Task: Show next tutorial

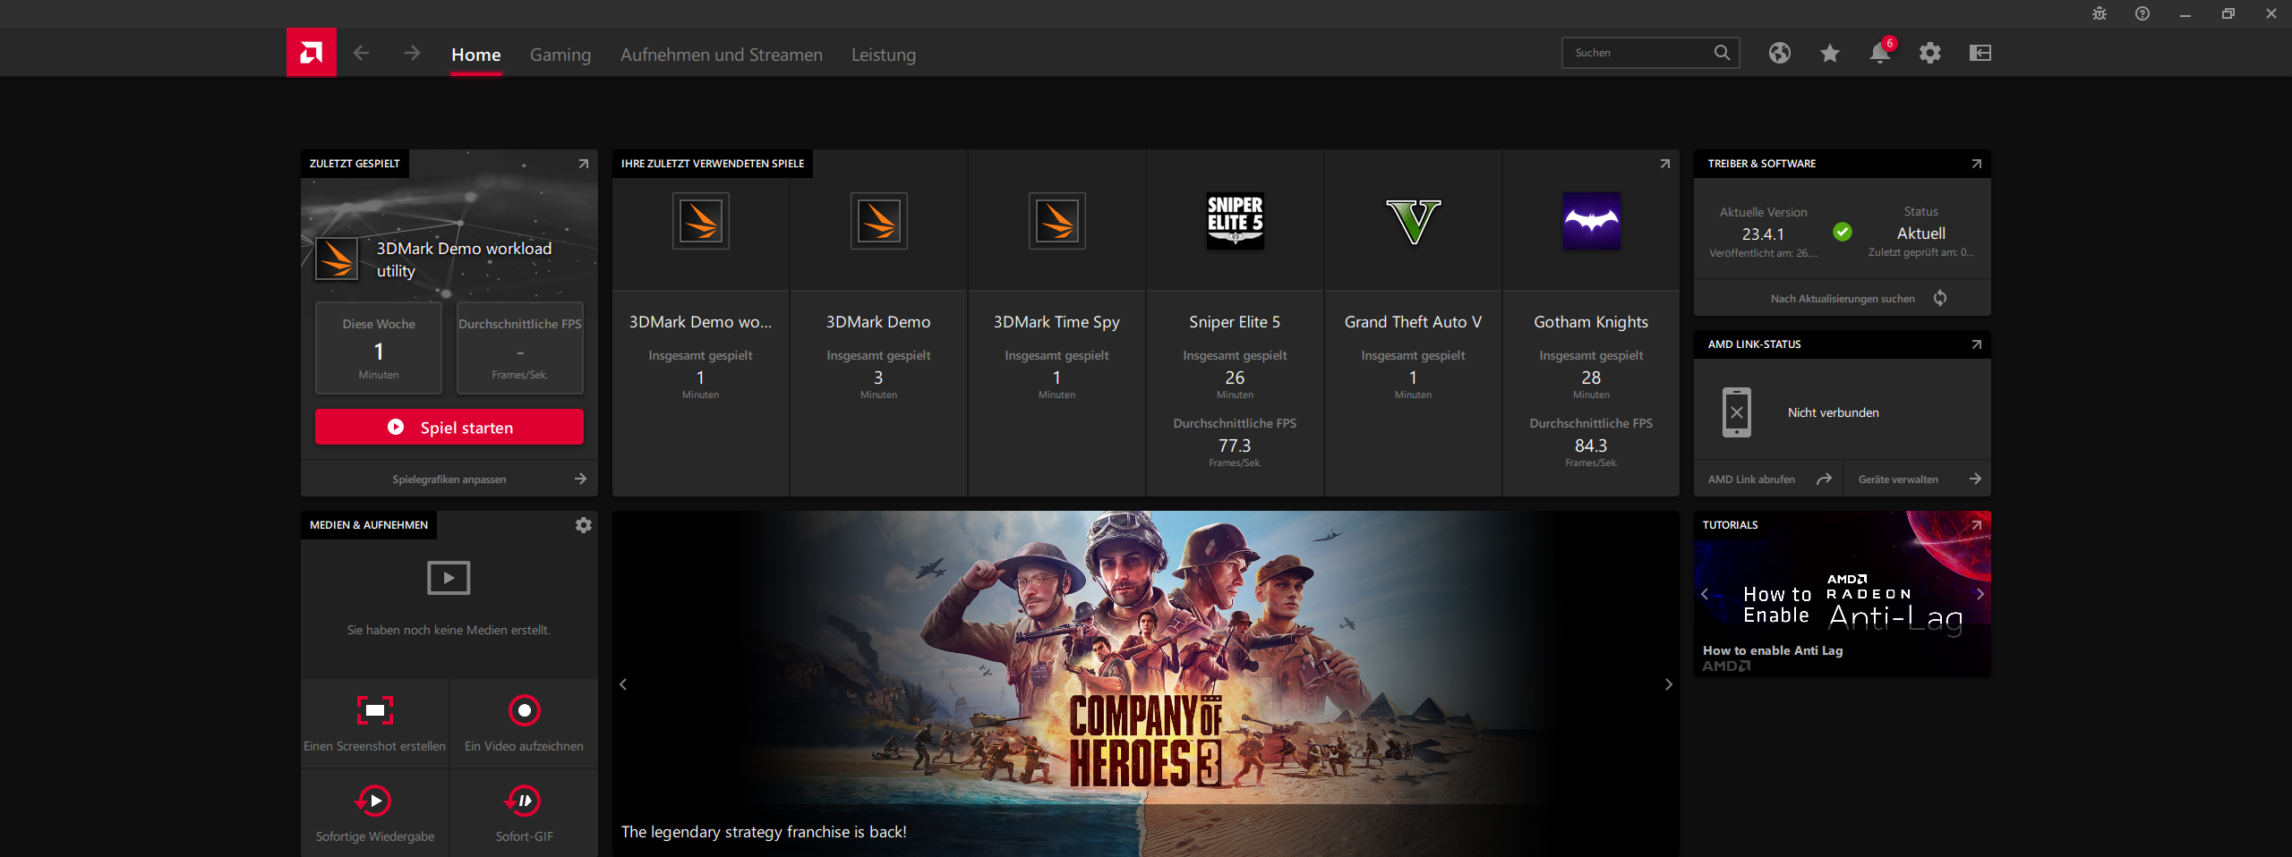Action: click(1980, 594)
